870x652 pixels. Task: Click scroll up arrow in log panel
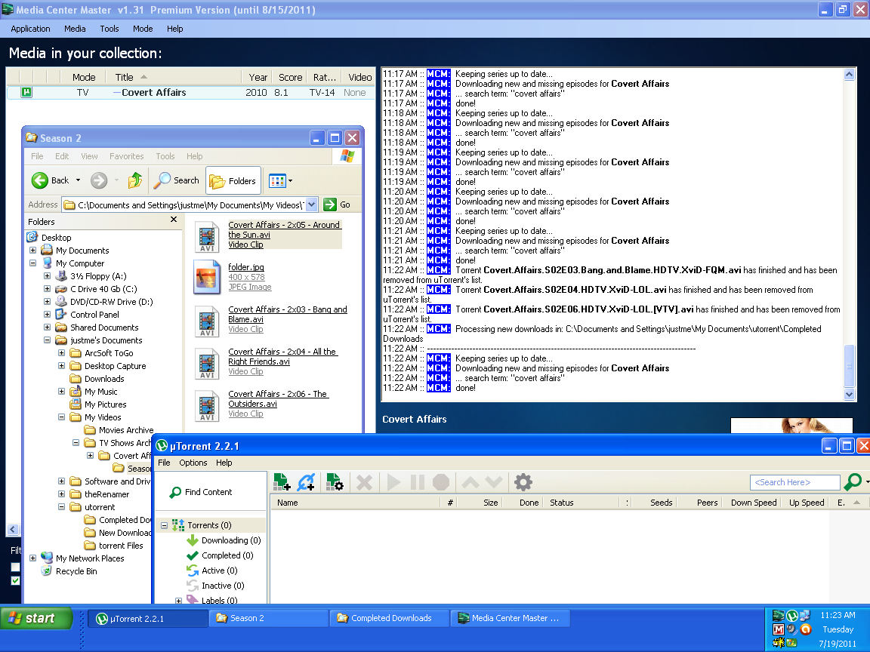pos(849,74)
